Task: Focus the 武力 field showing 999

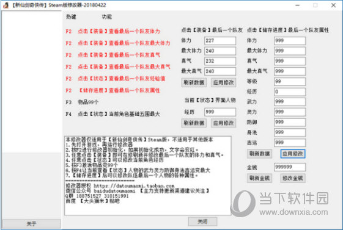Action: [x=290, y=102]
